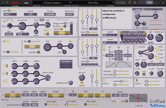166x108 pixels.
Task: Click the main level knob
Action: point(36,25)
